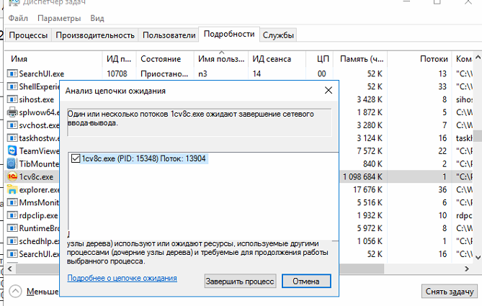
Task: Open the Подробнее о цепочке ожидания link
Action: pyautogui.click(x=122, y=278)
